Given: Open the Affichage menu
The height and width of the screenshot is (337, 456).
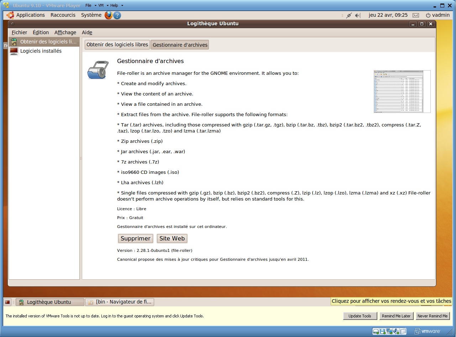Looking at the screenshot, I should [65, 32].
